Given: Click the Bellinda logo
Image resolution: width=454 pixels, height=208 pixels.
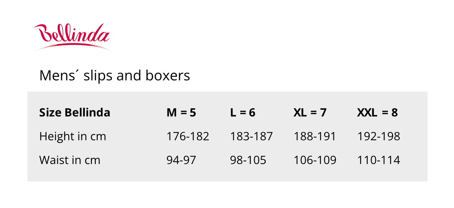Looking at the screenshot, I should 72,37.
